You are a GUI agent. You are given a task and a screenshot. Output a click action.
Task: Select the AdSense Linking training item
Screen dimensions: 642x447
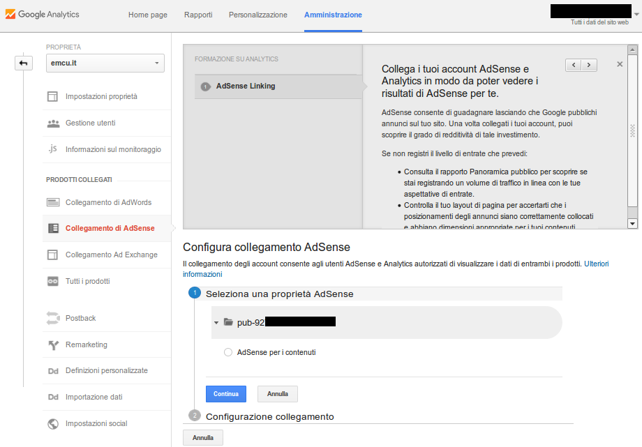[x=278, y=86]
